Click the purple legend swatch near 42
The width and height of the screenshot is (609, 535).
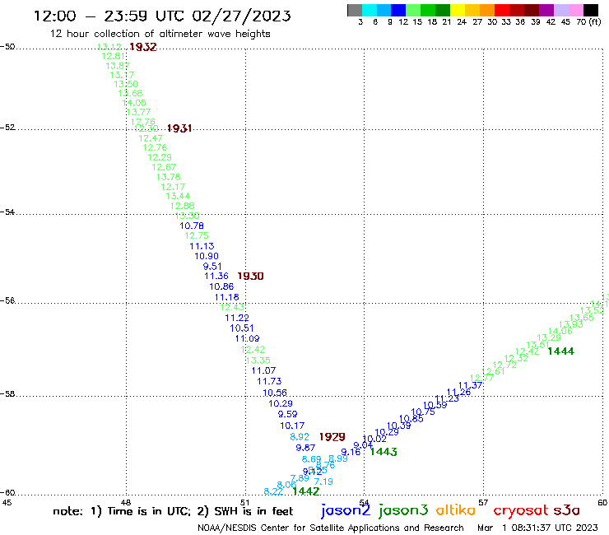tap(546, 10)
